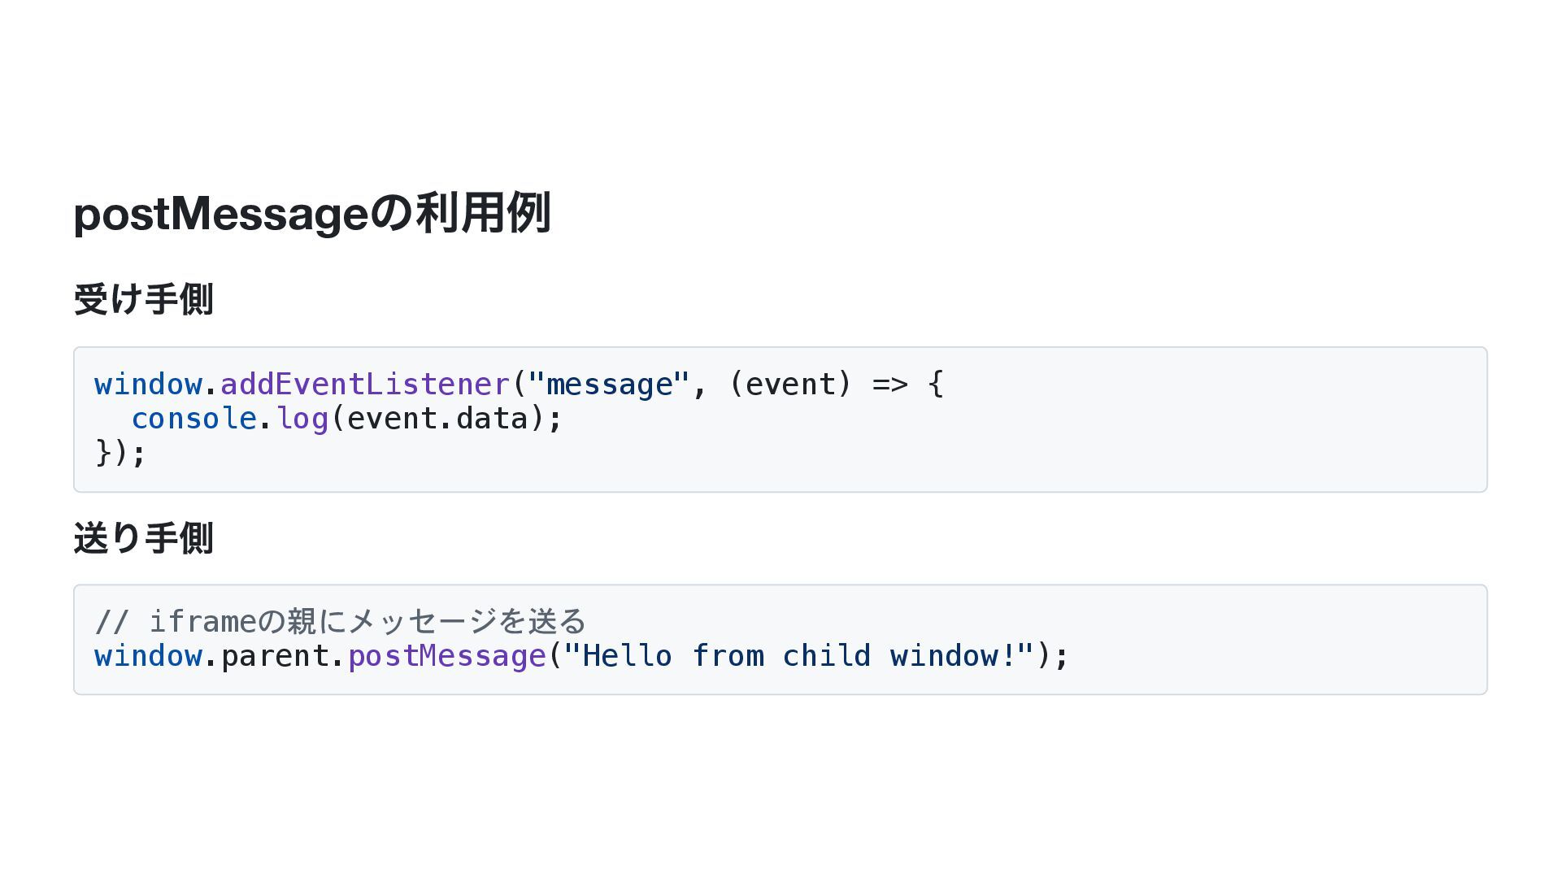The width and height of the screenshot is (1561, 878).
Task: Click window keyword in sender code block
Action: (148, 655)
